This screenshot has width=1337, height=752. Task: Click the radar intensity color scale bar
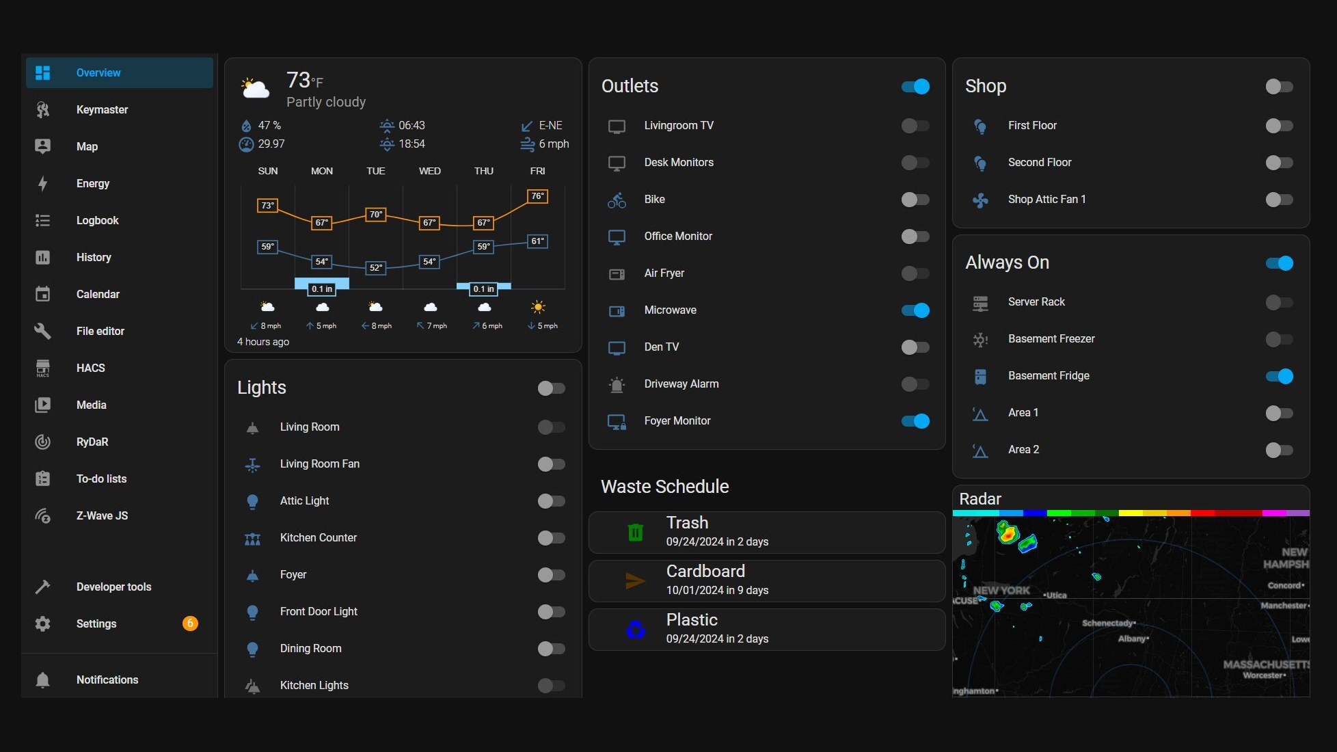pyautogui.click(x=1131, y=513)
